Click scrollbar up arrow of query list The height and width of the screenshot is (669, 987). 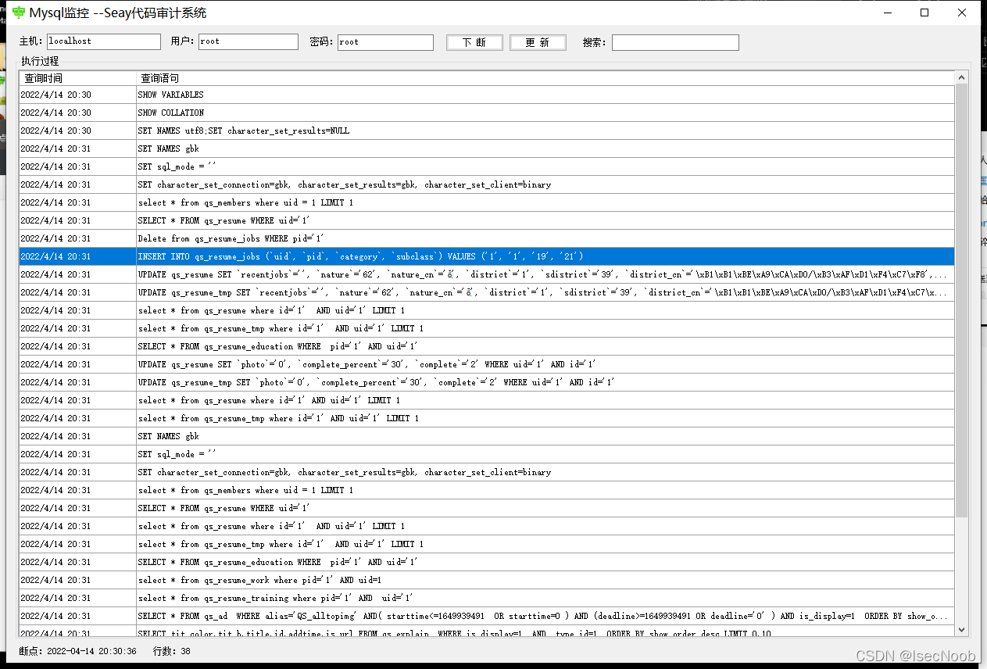[x=961, y=77]
